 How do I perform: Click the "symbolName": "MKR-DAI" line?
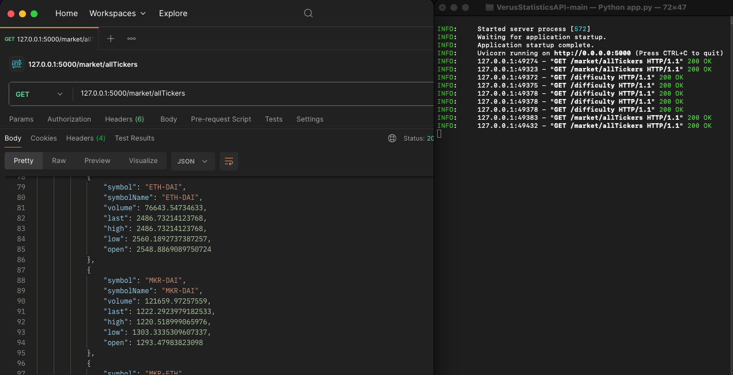[x=153, y=291]
